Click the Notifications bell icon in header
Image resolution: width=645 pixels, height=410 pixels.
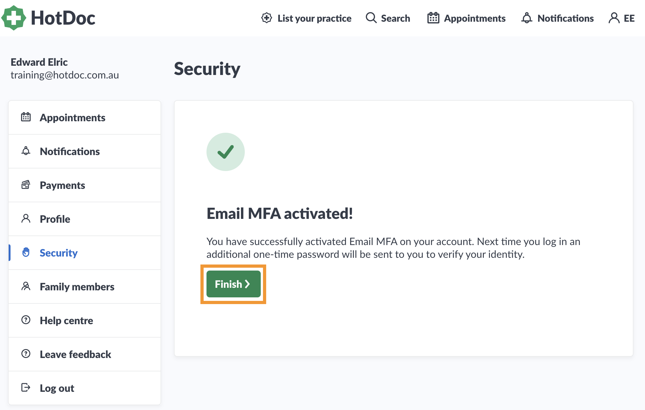[x=527, y=18]
